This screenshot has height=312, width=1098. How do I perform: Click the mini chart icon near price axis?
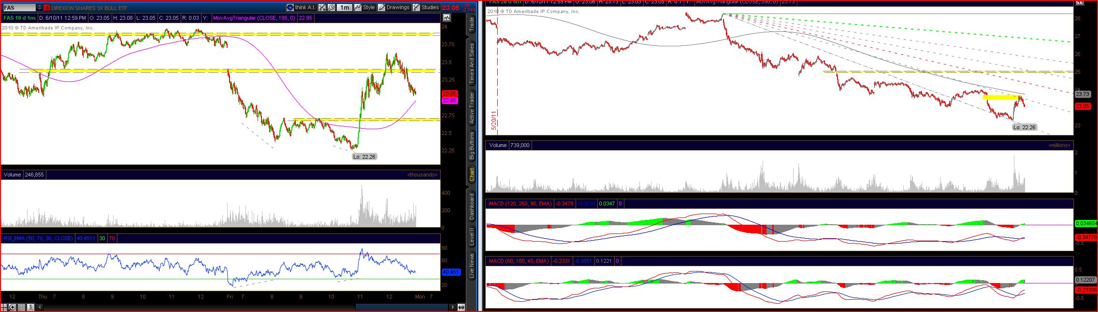446,18
